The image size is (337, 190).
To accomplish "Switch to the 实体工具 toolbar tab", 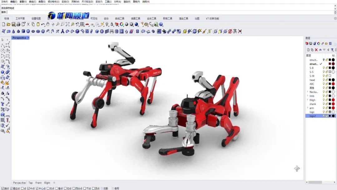I will 152,18.
